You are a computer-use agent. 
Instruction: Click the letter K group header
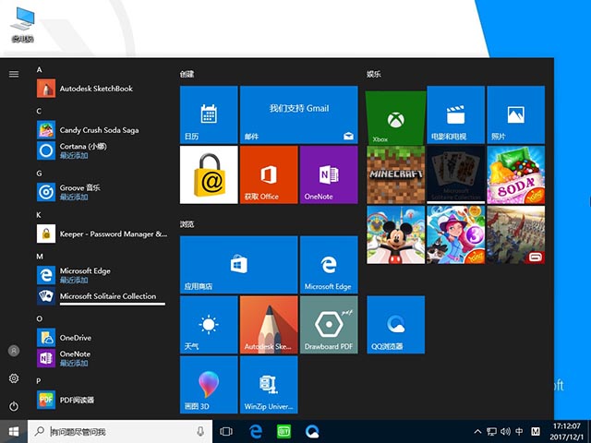tap(39, 215)
